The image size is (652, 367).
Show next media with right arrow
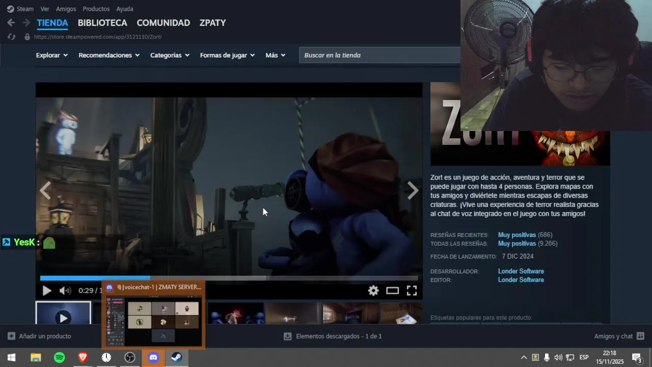[413, 191]
